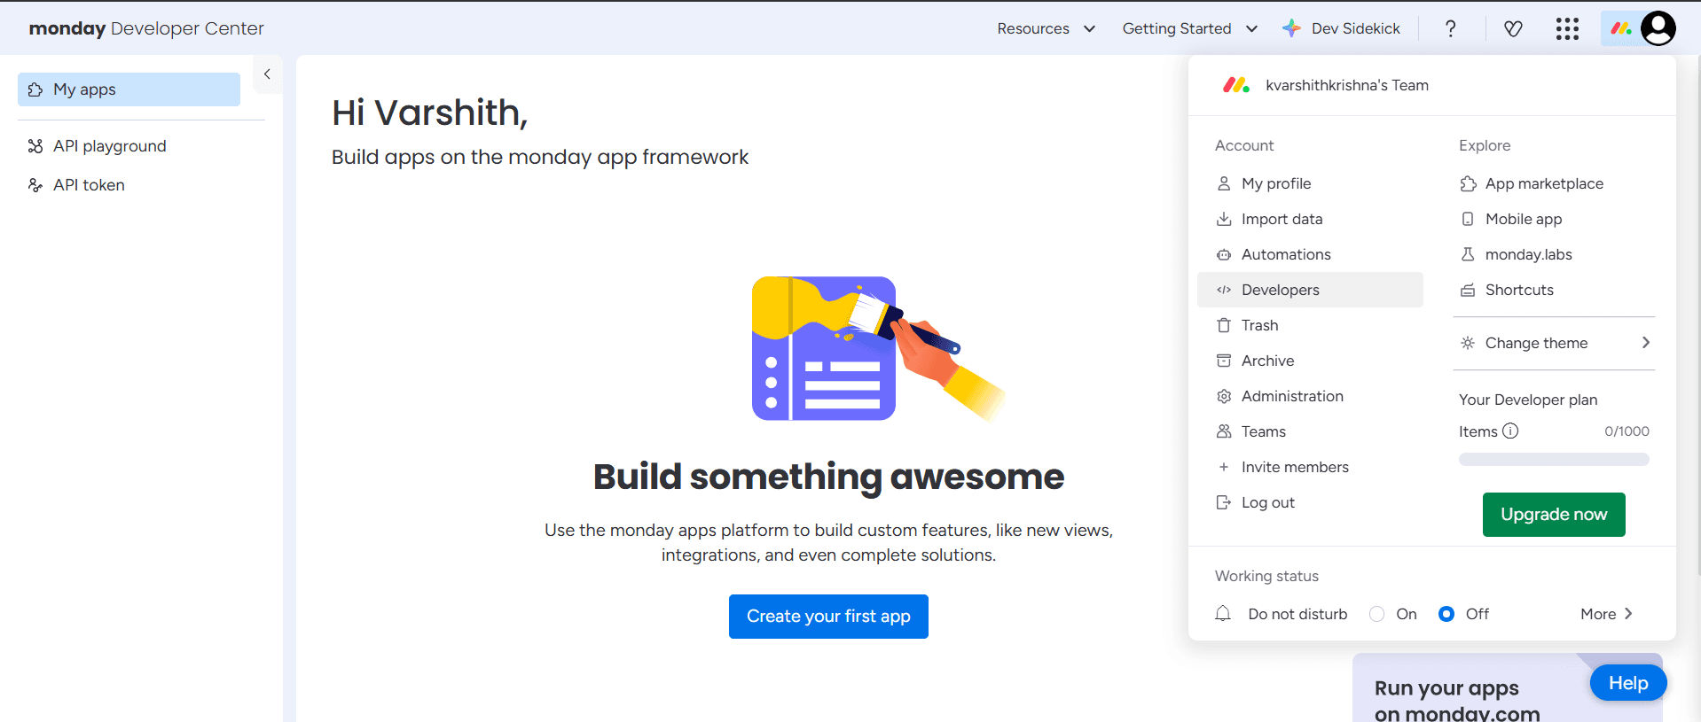Expand the Resources dropdown
Screen dimensions: 1701x722
1046,28
